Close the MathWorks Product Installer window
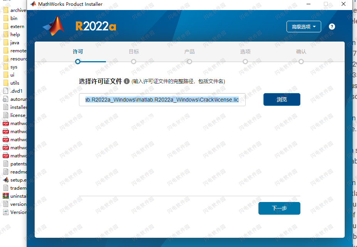The height and width of the screenshot is (247, 357). click(344, 4)
